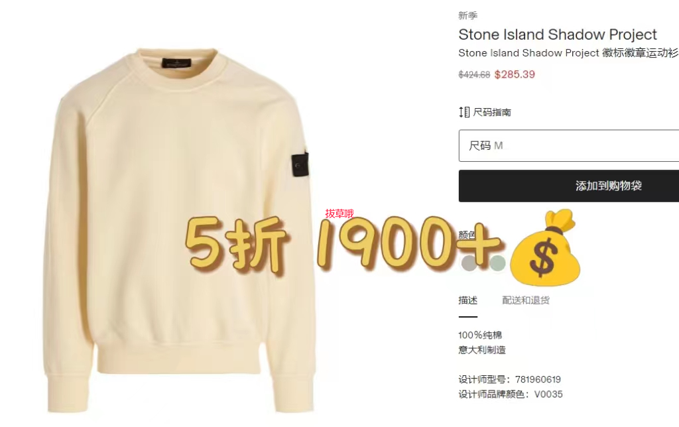Image resolution: width=679 pixels, height=427 pixels.
Task: Expand the 尺码 M size dropdown
Action: pyautogui.click(x=568, y=145)
